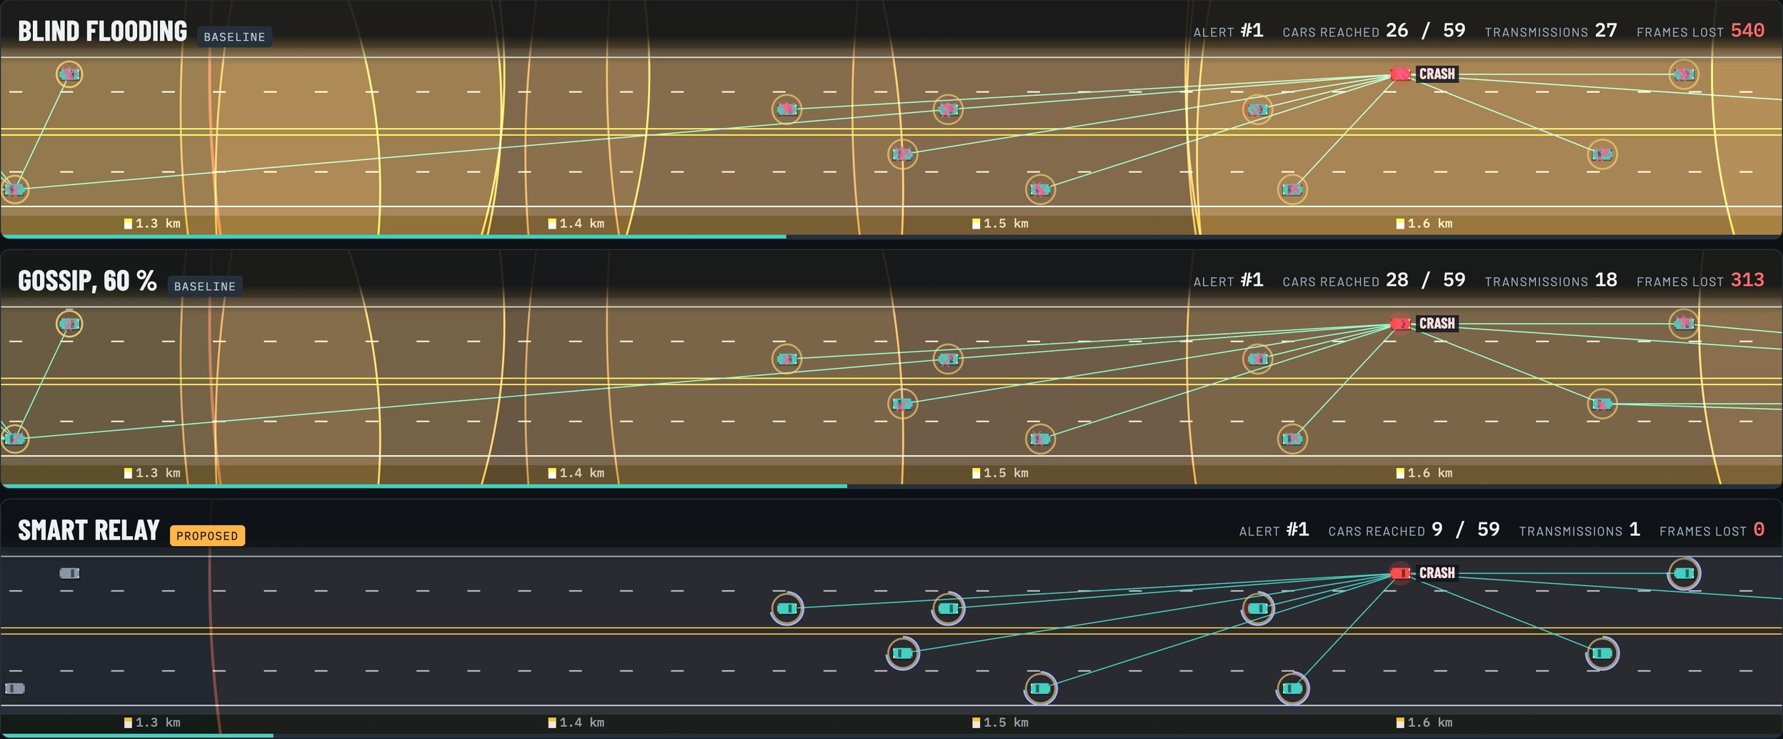
Task: Select Gossip bottom-lane car just before 1.6 km
Action: coord(1292,439)
